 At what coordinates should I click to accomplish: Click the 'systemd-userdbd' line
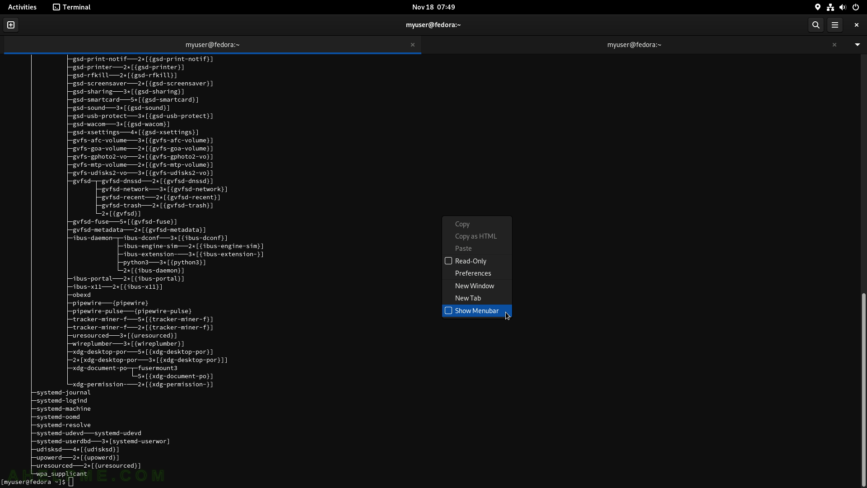103,441
